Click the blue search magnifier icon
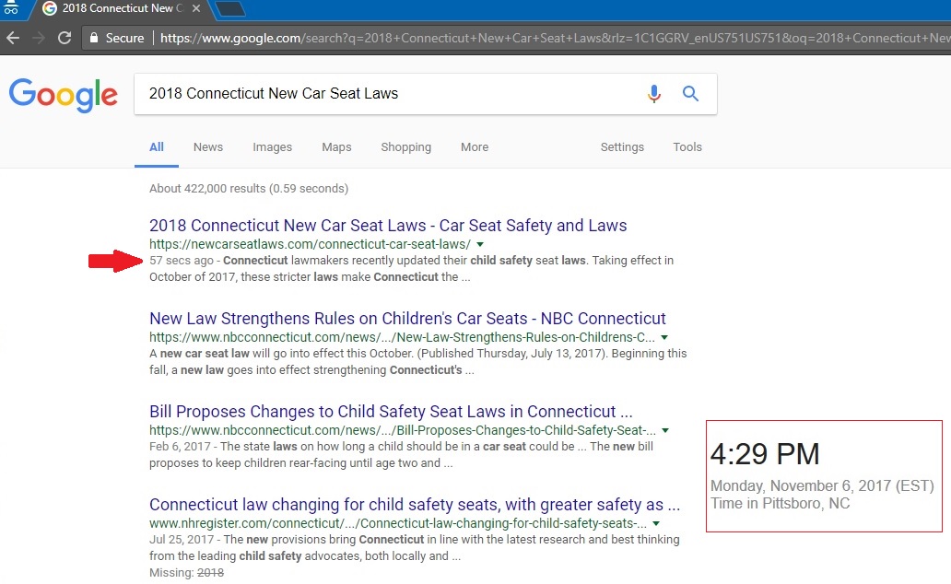Viewport: 951px width, 584px height. click(x=690, y=93)
